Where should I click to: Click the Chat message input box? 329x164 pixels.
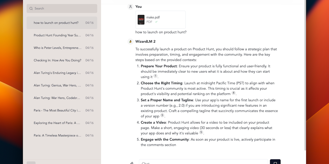pos(203,162)
